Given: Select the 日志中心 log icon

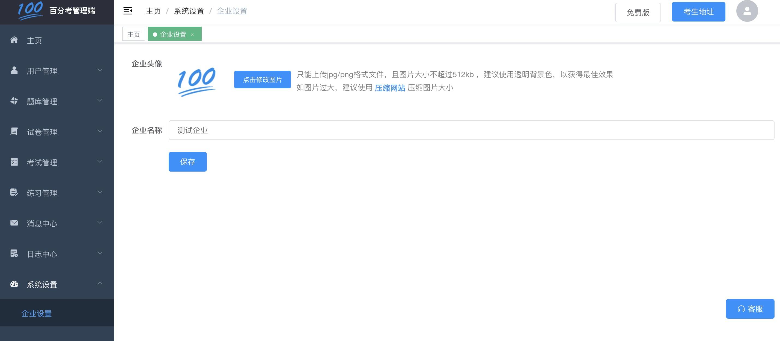Looking at the screenshot, I should point(14,253).
